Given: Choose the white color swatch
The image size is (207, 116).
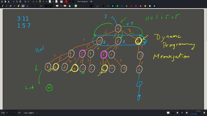Looking at the screenshot, I should coord(150,6).
